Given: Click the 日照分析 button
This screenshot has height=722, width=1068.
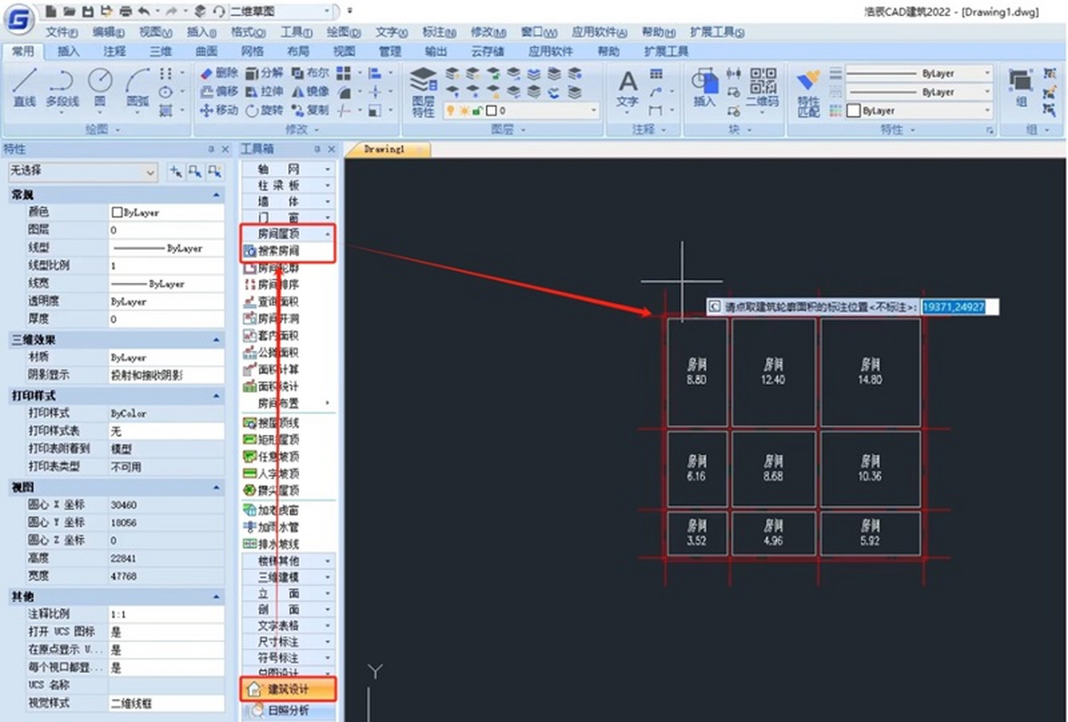Looking at the screenshot, I should pyautogui.click(x=288, y=710).
